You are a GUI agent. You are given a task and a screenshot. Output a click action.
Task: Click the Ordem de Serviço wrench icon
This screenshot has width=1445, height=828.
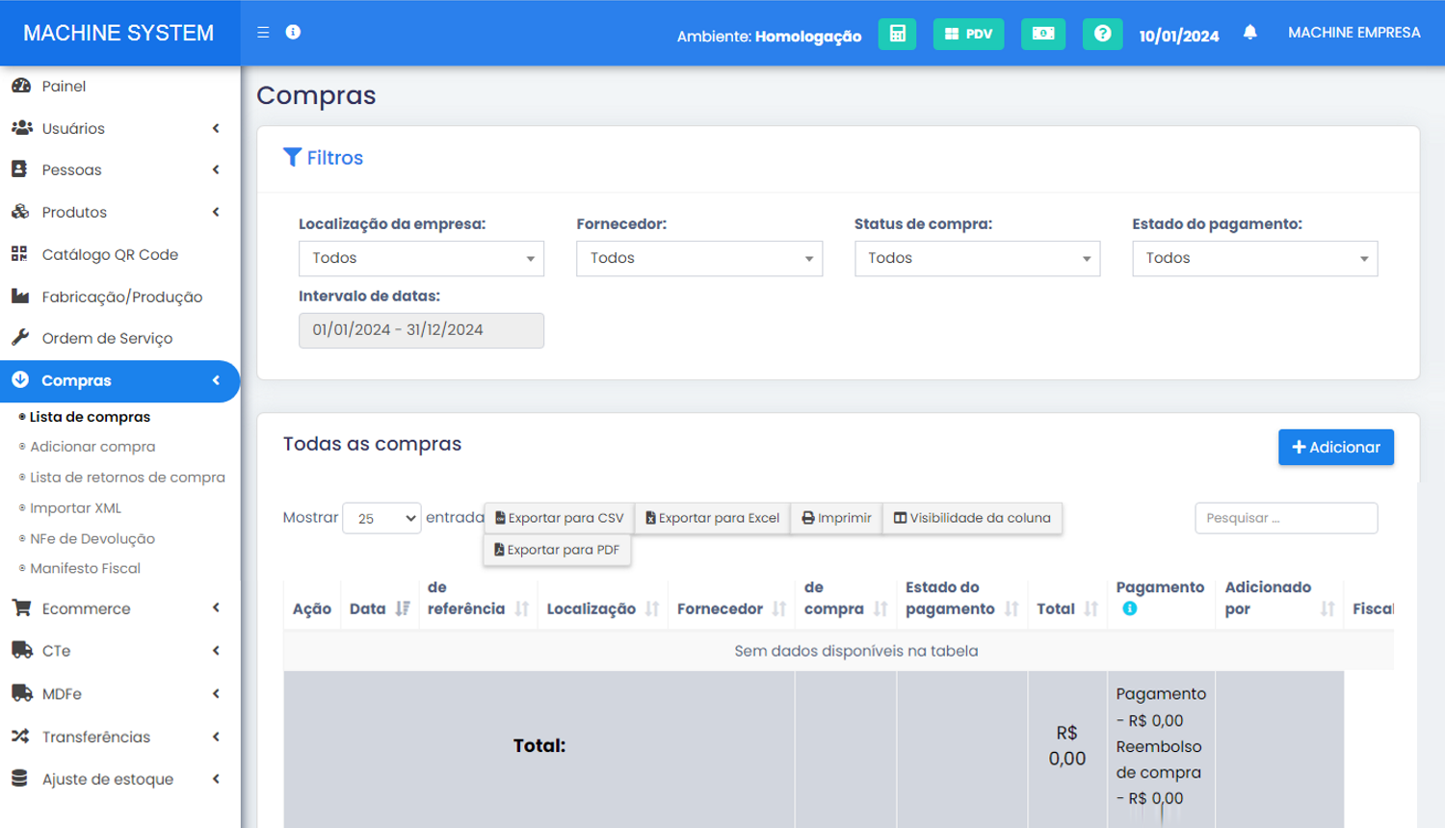click(19, 338)
